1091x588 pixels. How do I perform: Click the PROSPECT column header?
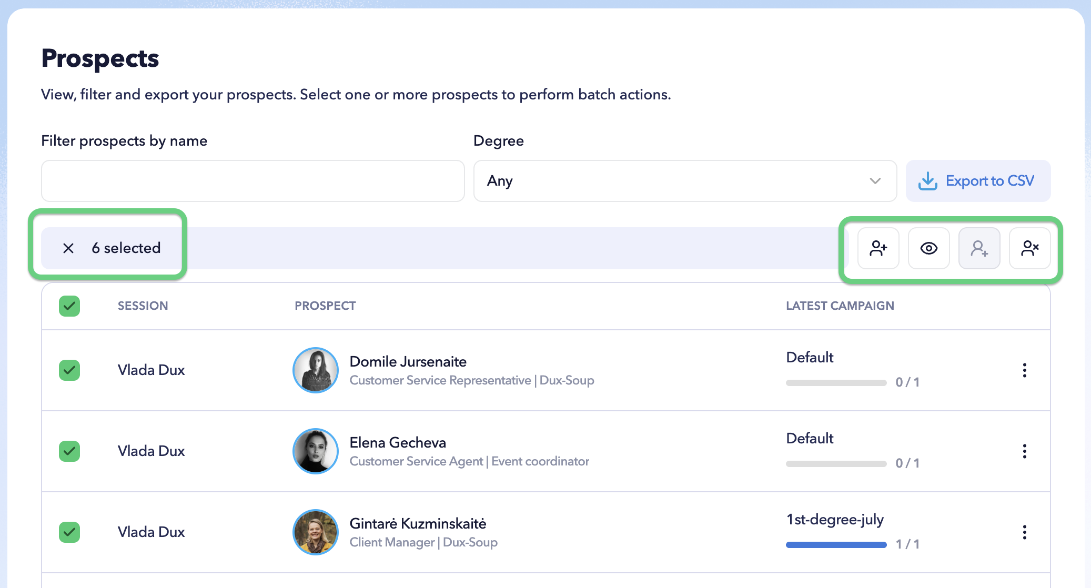pos(325,306)
